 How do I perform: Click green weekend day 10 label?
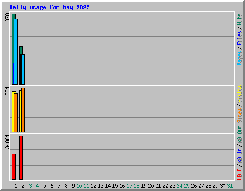pyautogui.click(x=79, y=186)
